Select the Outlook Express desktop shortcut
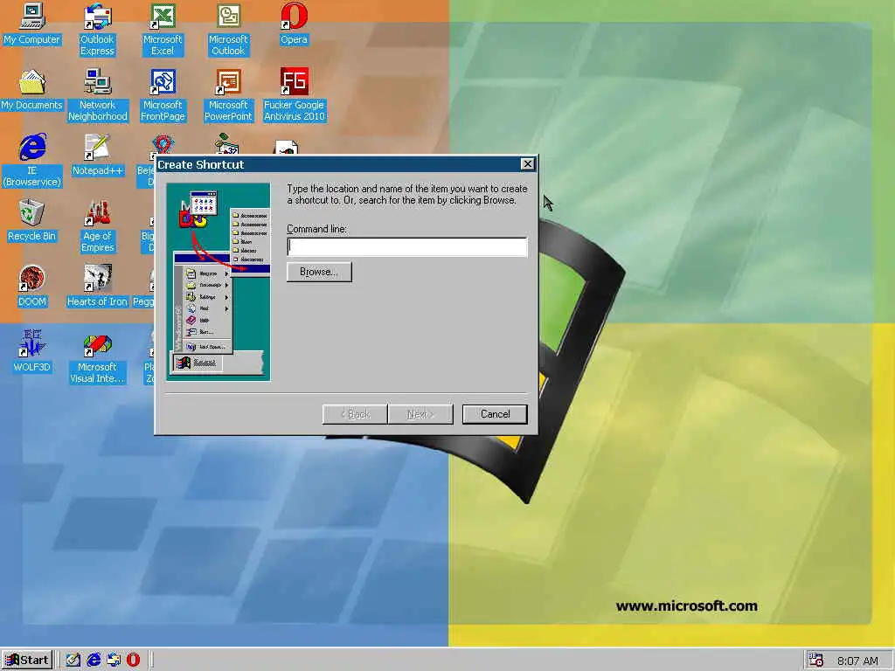The height and width of the screenshot is (671, 895). [x=97, y=30]
